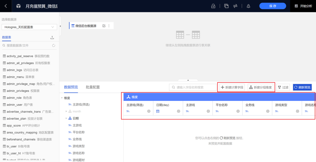316x162 pixels.
Task: Click the 保存 button
Action: pos(273,6)
